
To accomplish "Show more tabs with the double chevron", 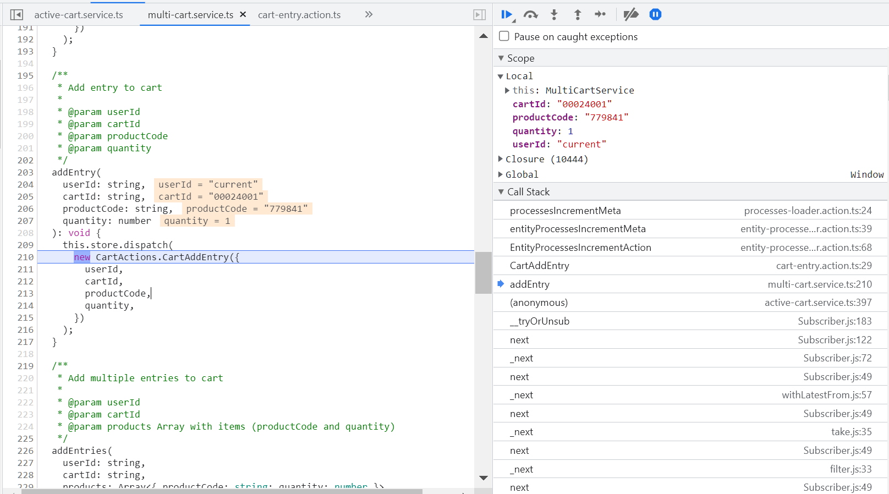I will (369, 14).
